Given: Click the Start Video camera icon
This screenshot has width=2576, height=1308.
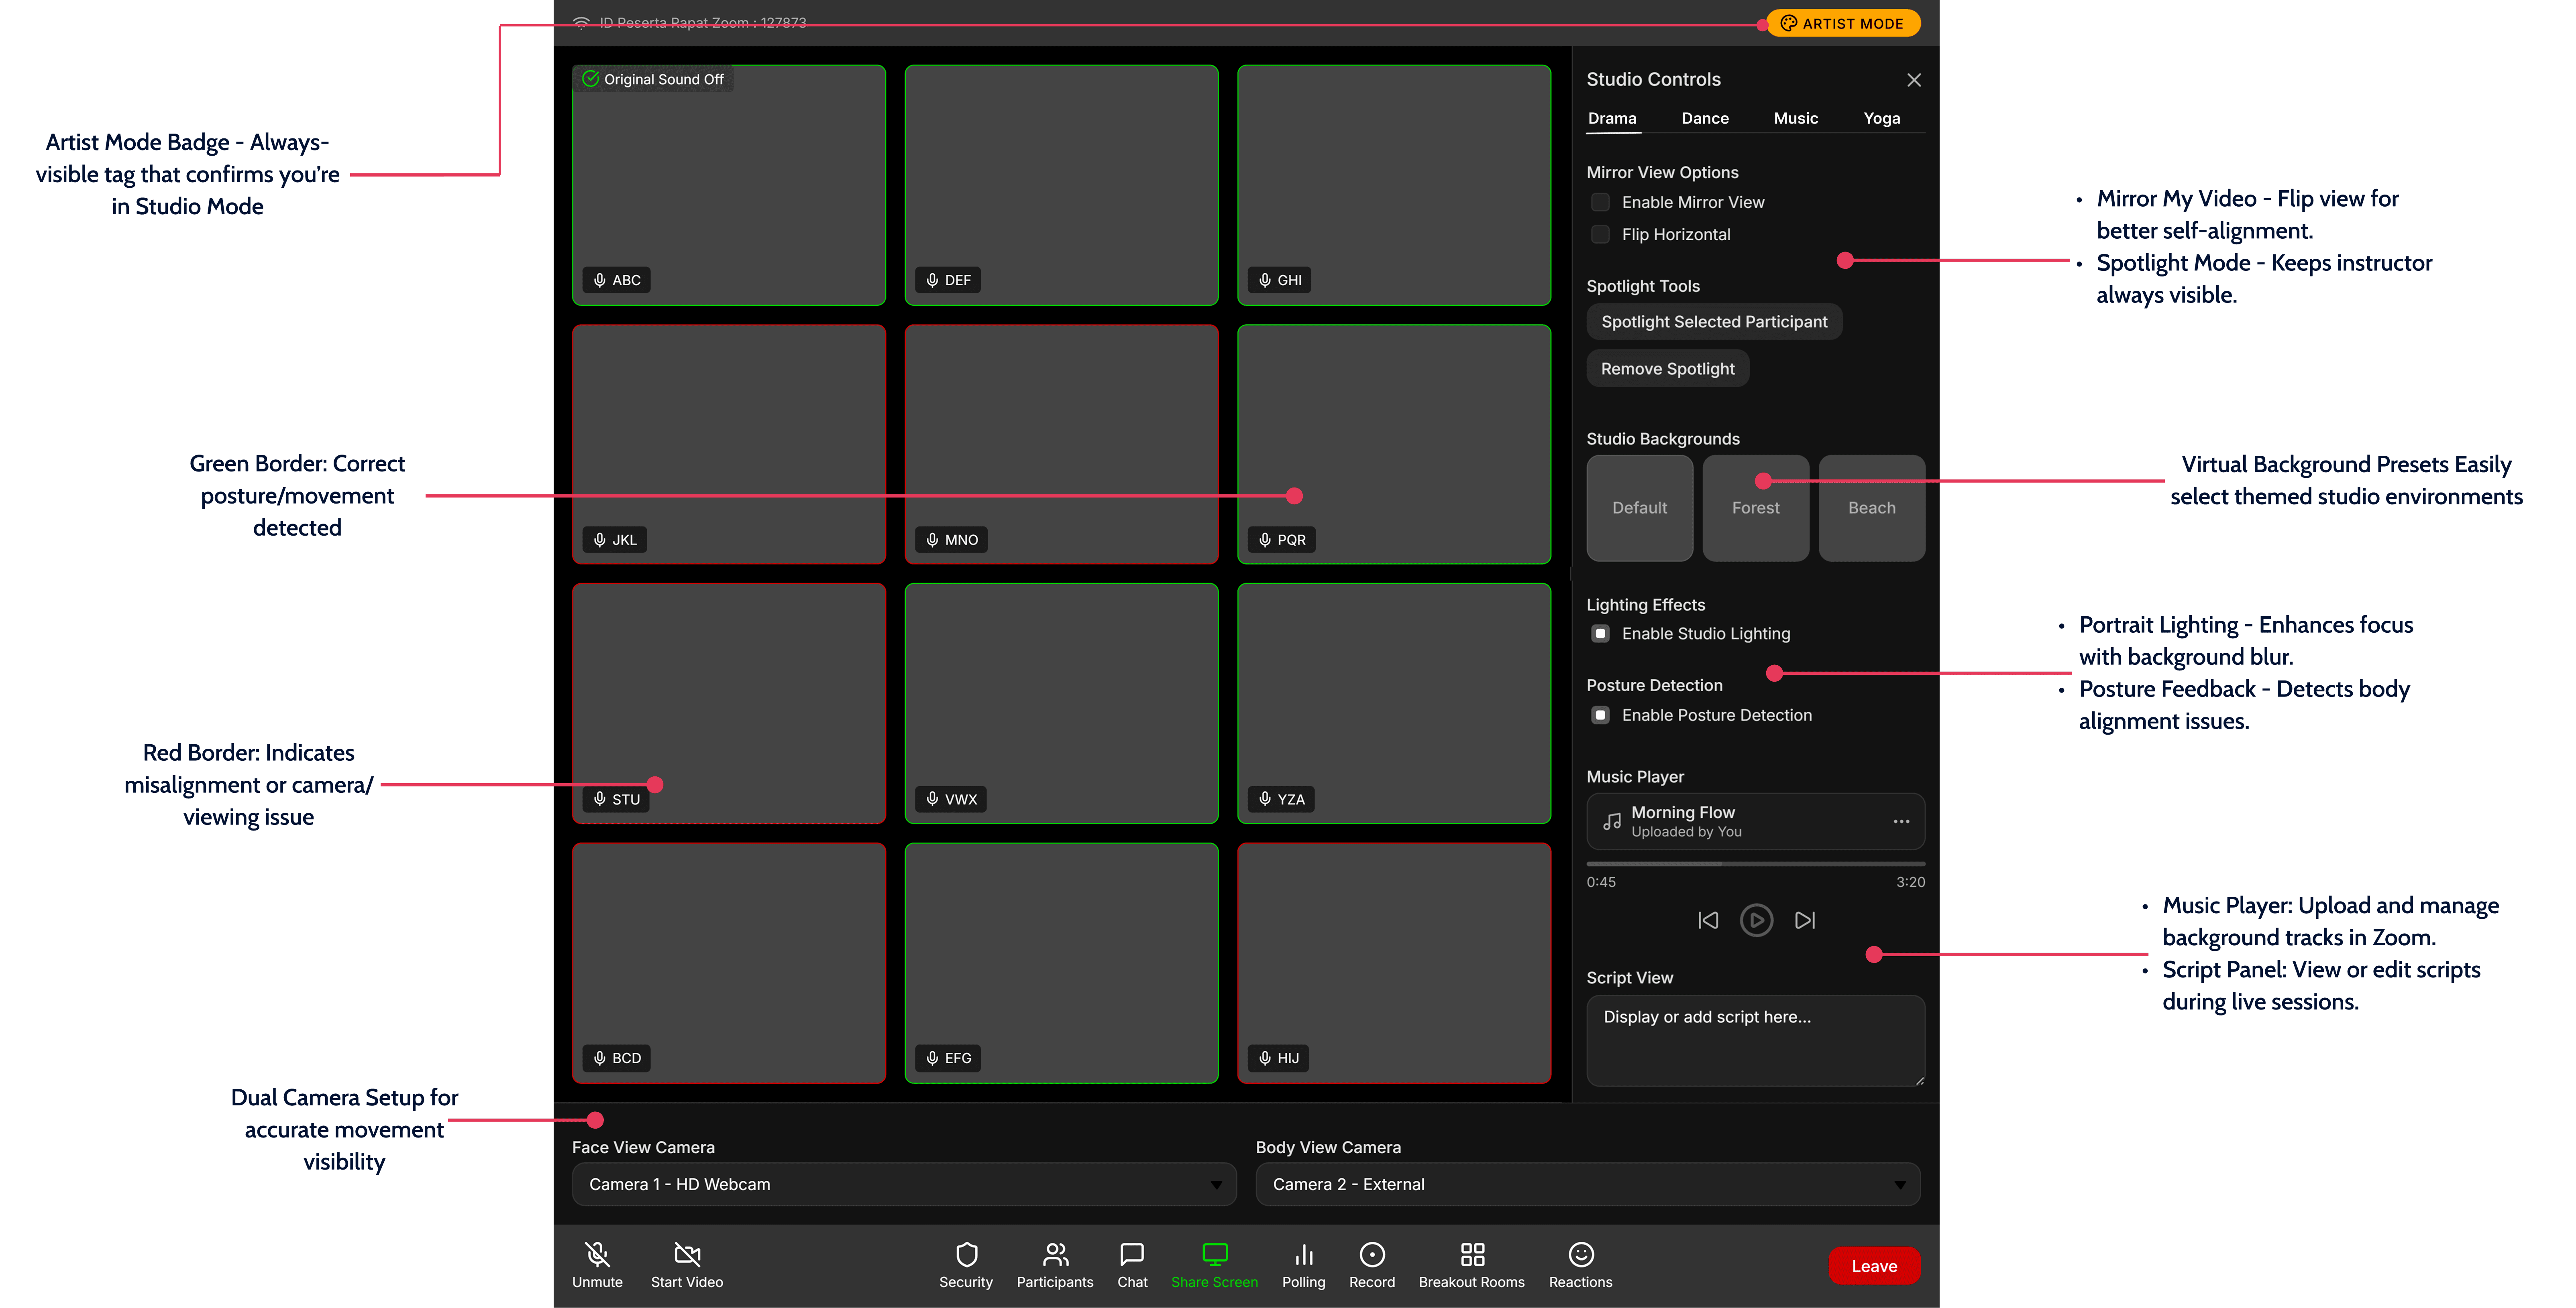Looking at the screenshot, I should point(687,1254).
